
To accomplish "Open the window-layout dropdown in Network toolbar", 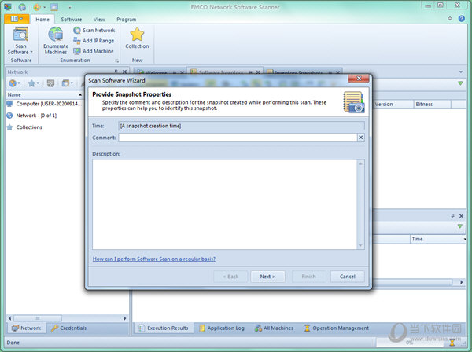I will 67,83.
